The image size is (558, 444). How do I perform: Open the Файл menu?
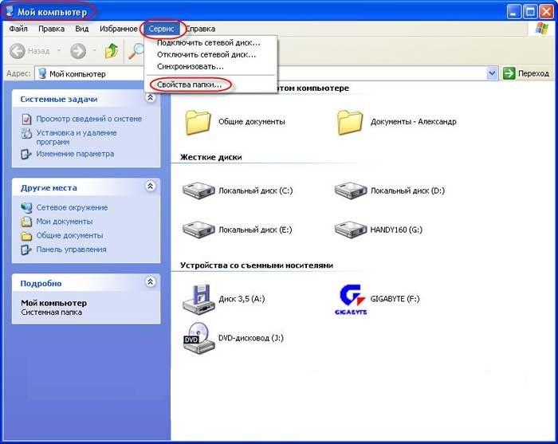point(18,29)
